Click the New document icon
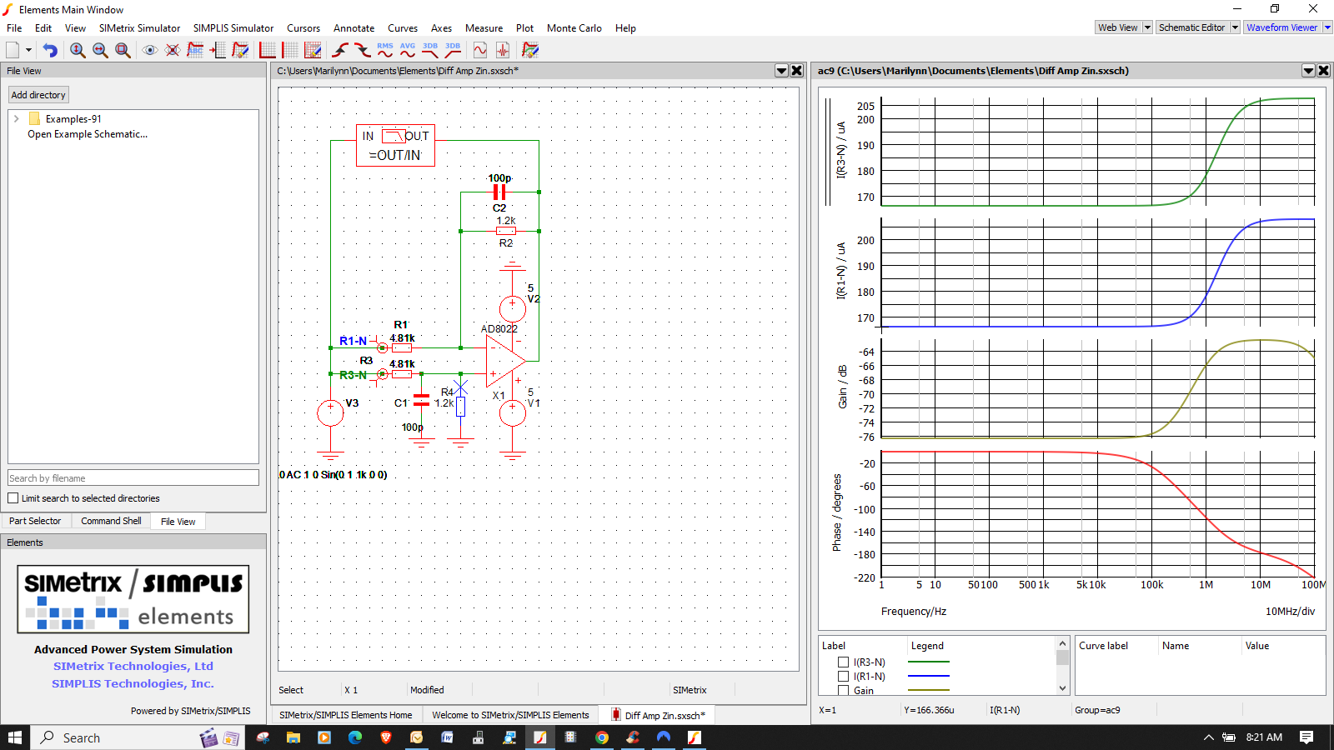The height and width of the screenshot is (750, 1334). [13, 50]
